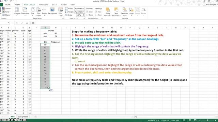218x122 pixels.
Task: Open the INSERT ribbon tab
Action: click(17, 4)
